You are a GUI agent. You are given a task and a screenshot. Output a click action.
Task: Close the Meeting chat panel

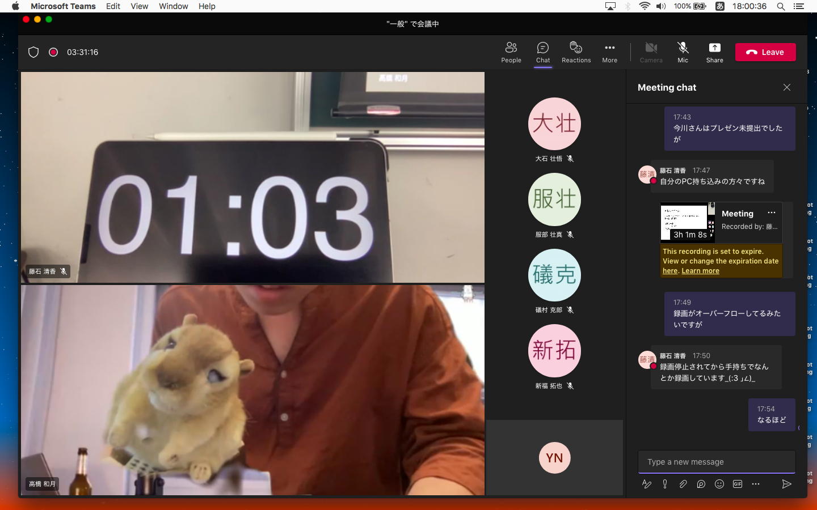click(786, 87)
